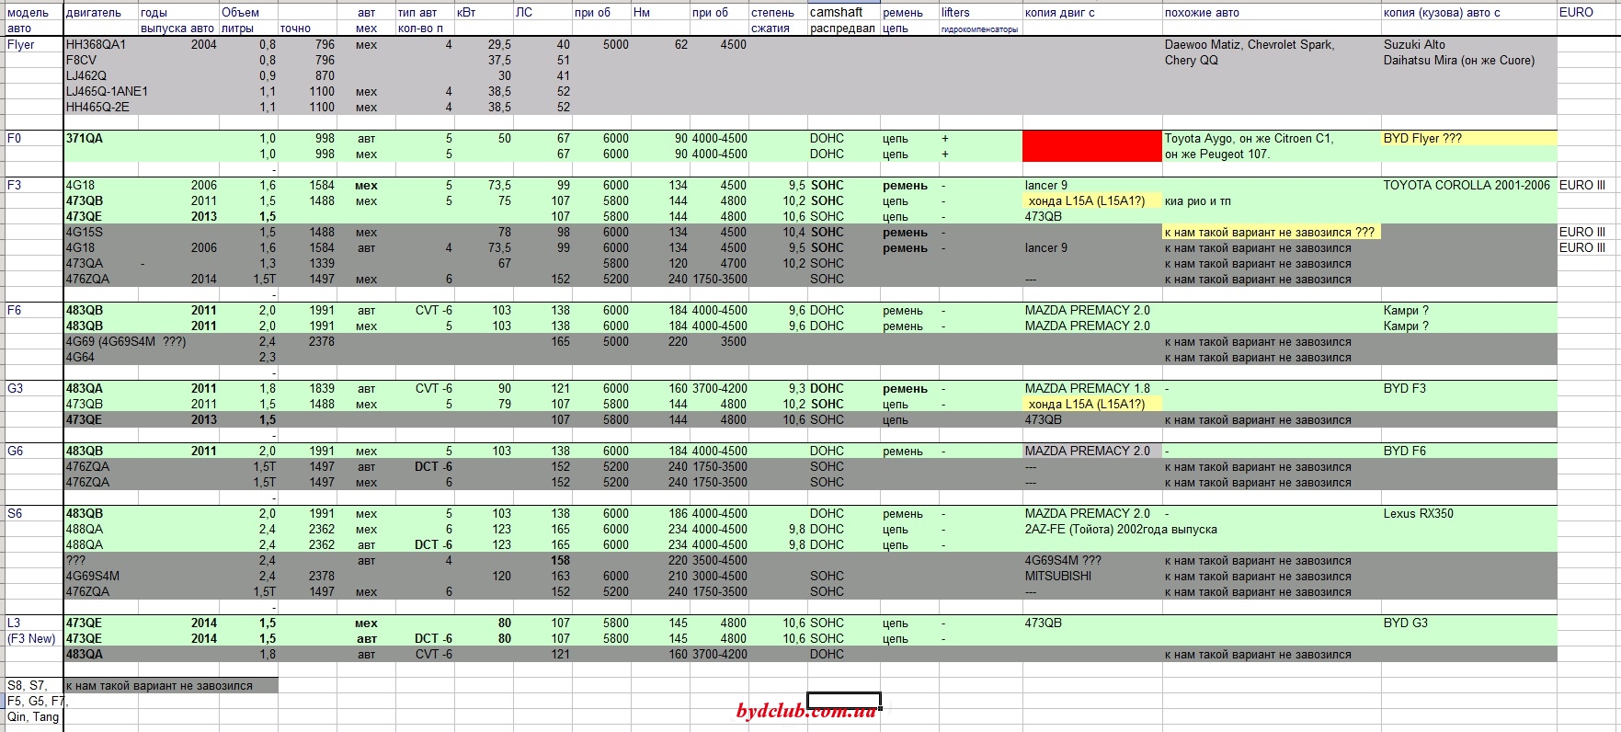
Task: Click the 2AZ-FE Toyota engine note cell
Action: click(1120, 530)
